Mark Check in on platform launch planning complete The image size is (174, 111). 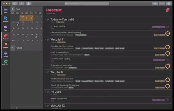(x=167, y=34)
